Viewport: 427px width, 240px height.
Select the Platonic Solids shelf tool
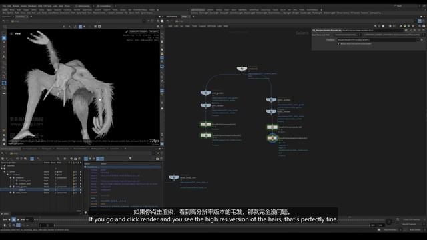[x=99, y=13]
